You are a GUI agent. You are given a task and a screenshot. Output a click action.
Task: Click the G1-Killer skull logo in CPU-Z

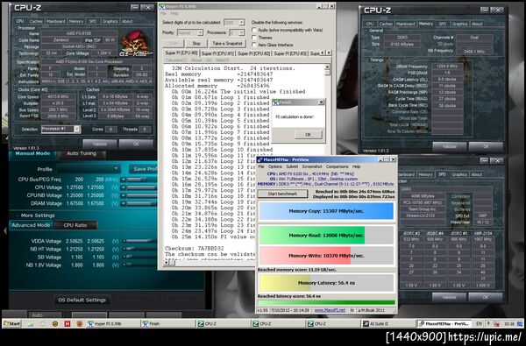click(136, 43)
